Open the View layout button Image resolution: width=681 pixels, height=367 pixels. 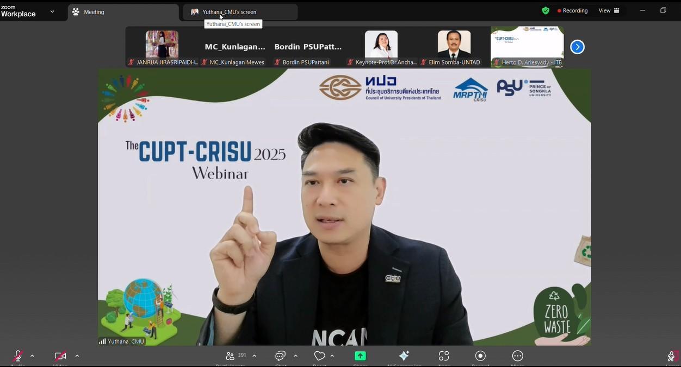point(609,11)
